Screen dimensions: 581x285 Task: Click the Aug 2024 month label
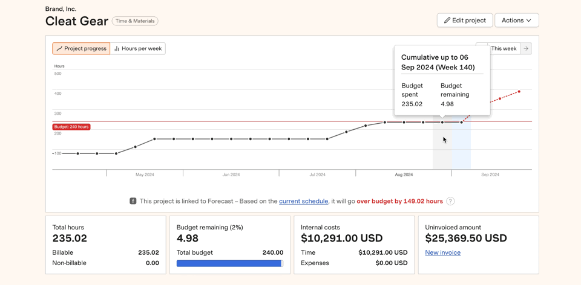coord(404,175)
